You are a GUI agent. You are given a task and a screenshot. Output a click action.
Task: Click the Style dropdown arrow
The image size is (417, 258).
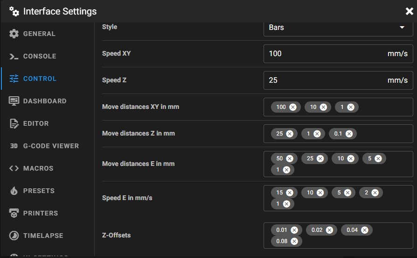point(402,27)
